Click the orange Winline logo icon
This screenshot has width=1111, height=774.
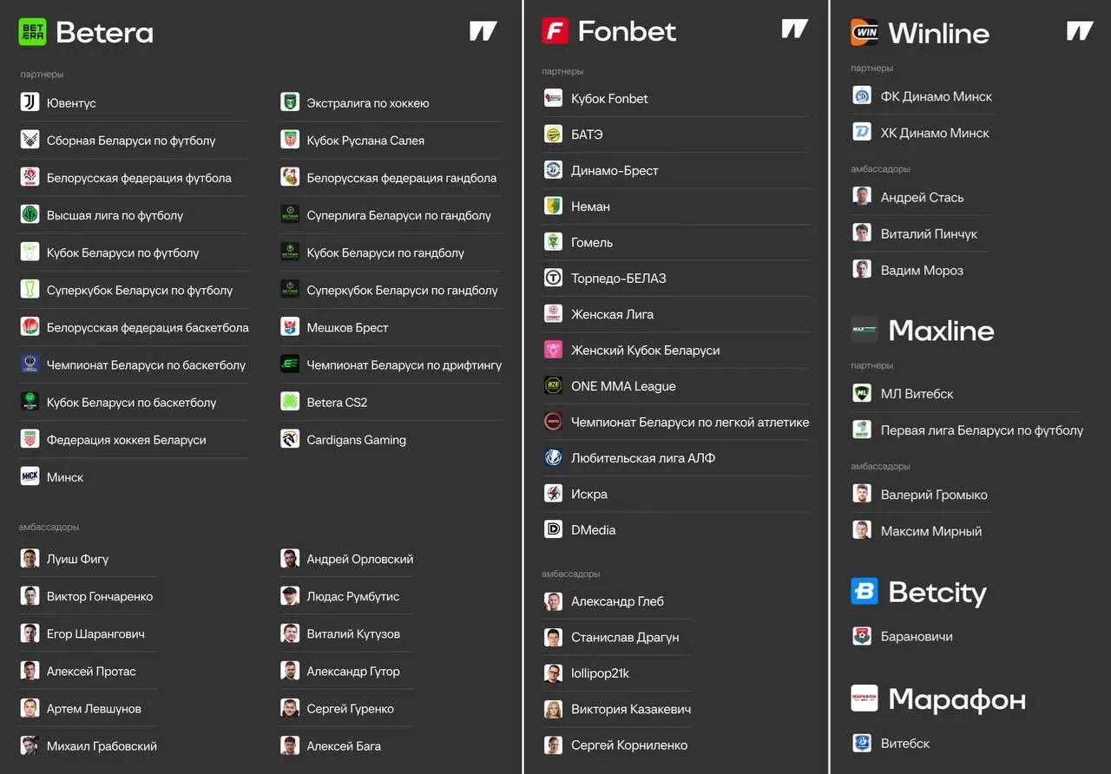(864, 33)
